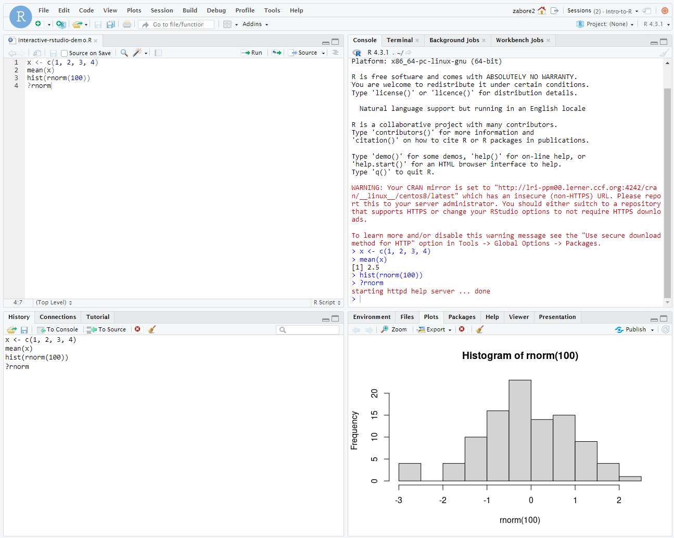The width and height of the screenshot is (674, 538).
Task: Toggle the Source on Save checkbox
Action: tap(65, 53)
